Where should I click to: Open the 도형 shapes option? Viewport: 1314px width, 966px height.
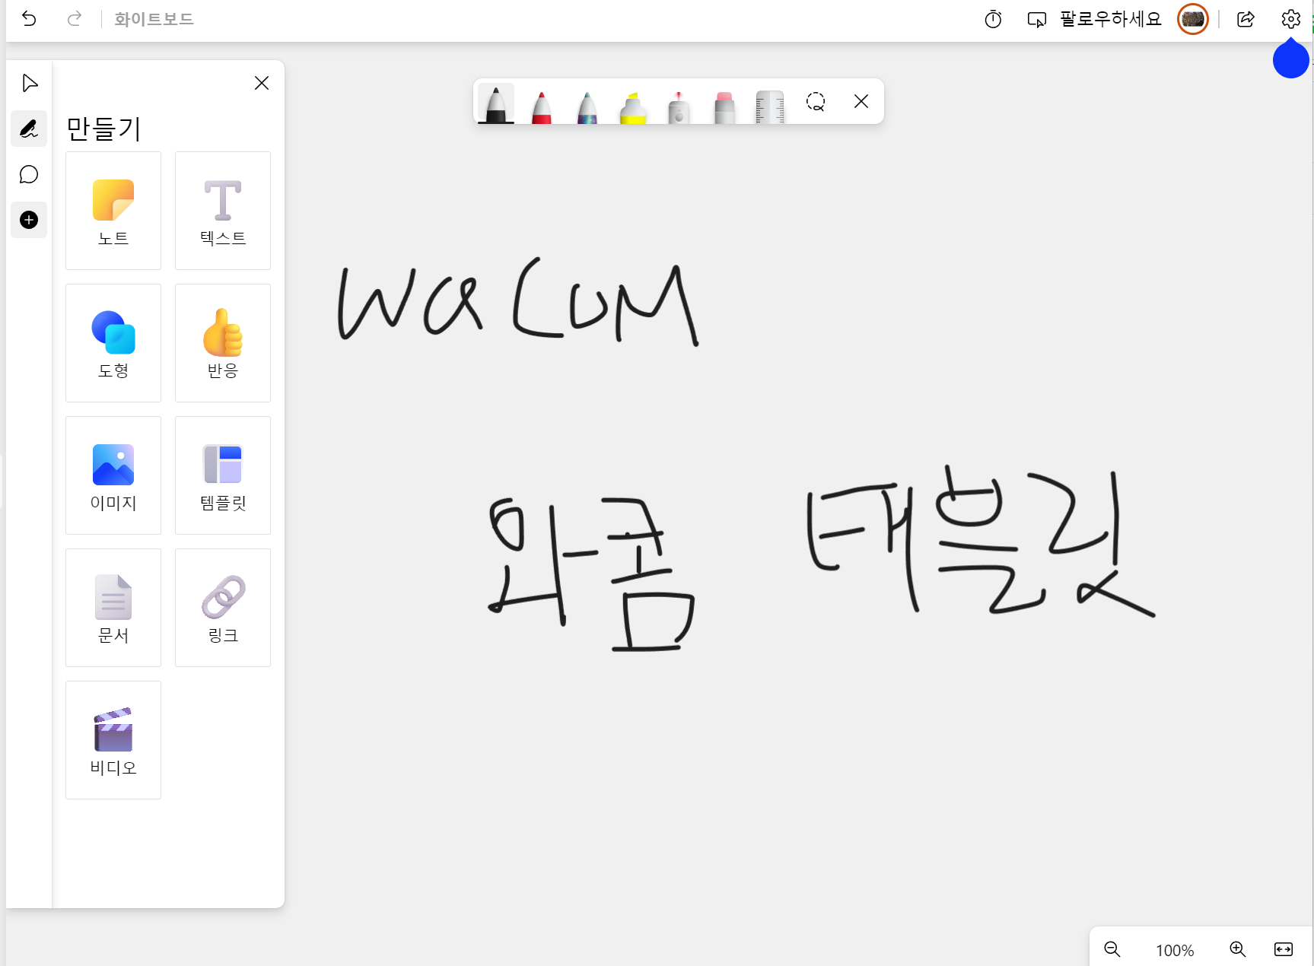coord(113,343)
